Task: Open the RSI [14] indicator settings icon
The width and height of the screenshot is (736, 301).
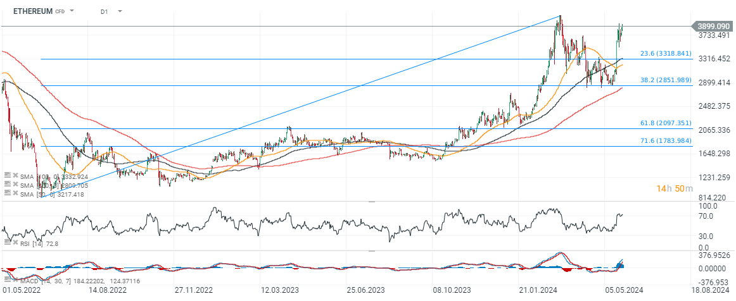Action: point(6,242)
